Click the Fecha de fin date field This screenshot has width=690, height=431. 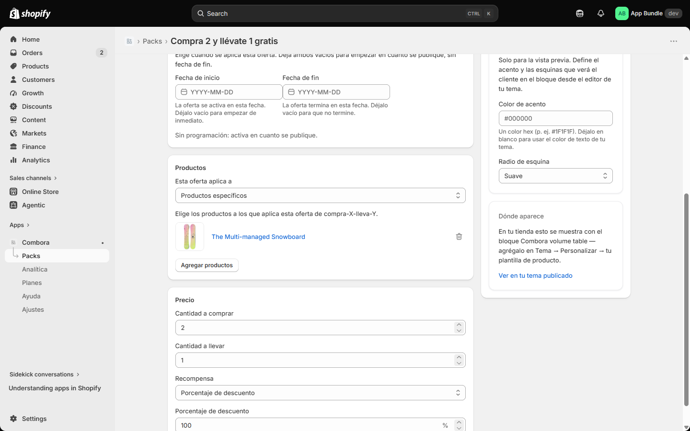tap(336, 92)
